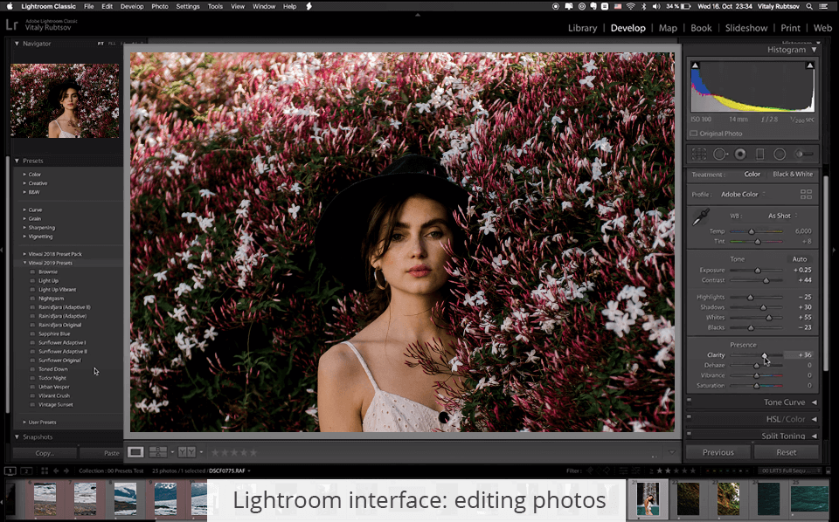Click the Copy... button
The height and width of the screenshot is (522, 839).
[45, 452]
